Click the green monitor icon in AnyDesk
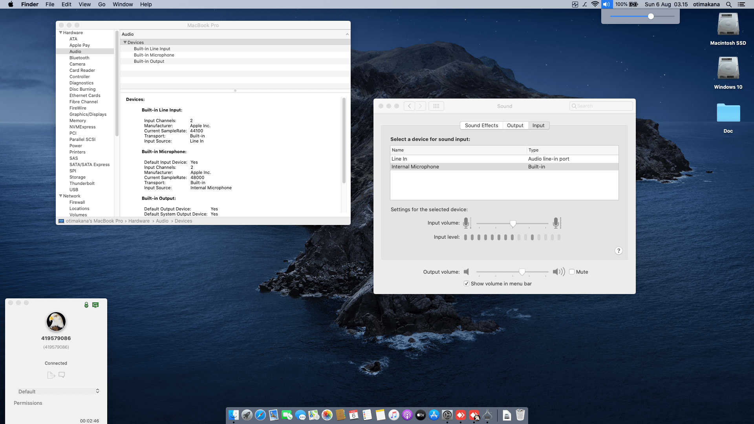Screen dimensions: 754x424 click(x=95, y=305)
